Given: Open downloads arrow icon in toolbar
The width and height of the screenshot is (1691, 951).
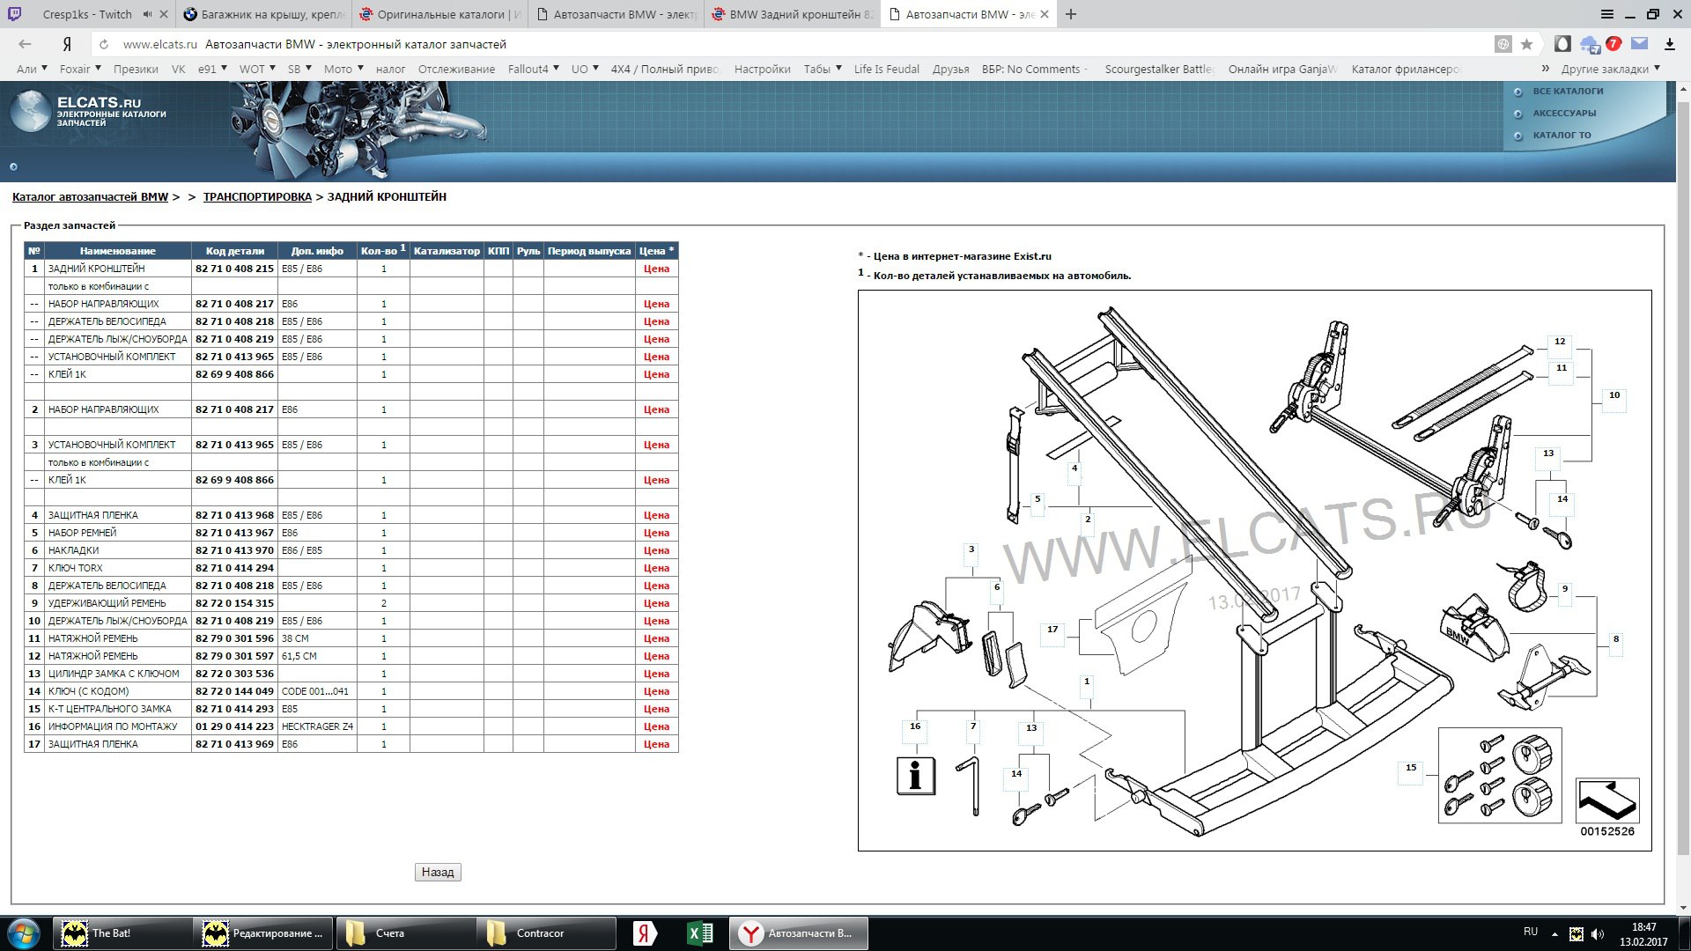Looking at the screenshot, I should coord(1669,44).
